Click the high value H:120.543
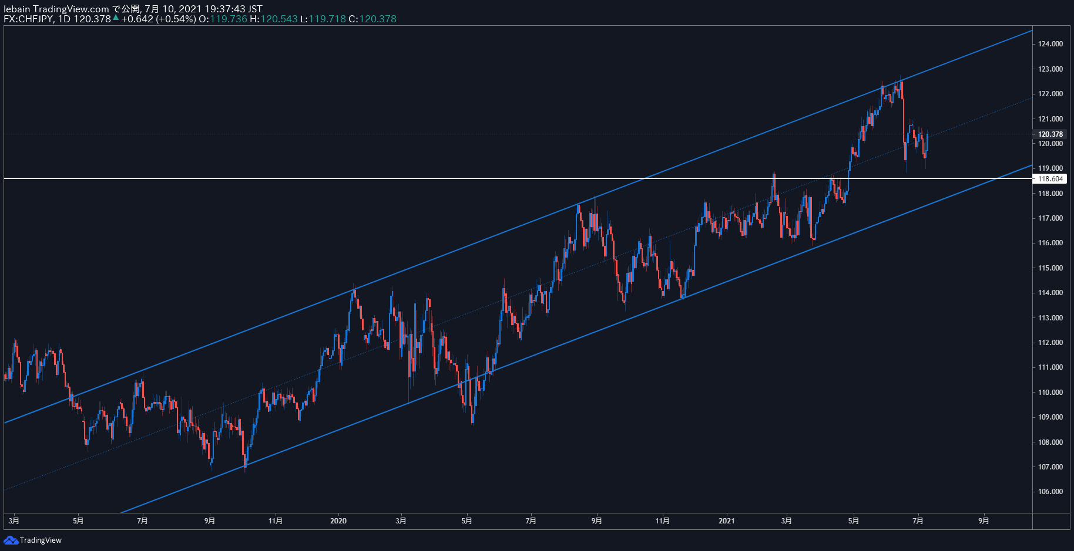 click(x=273, y=19)
